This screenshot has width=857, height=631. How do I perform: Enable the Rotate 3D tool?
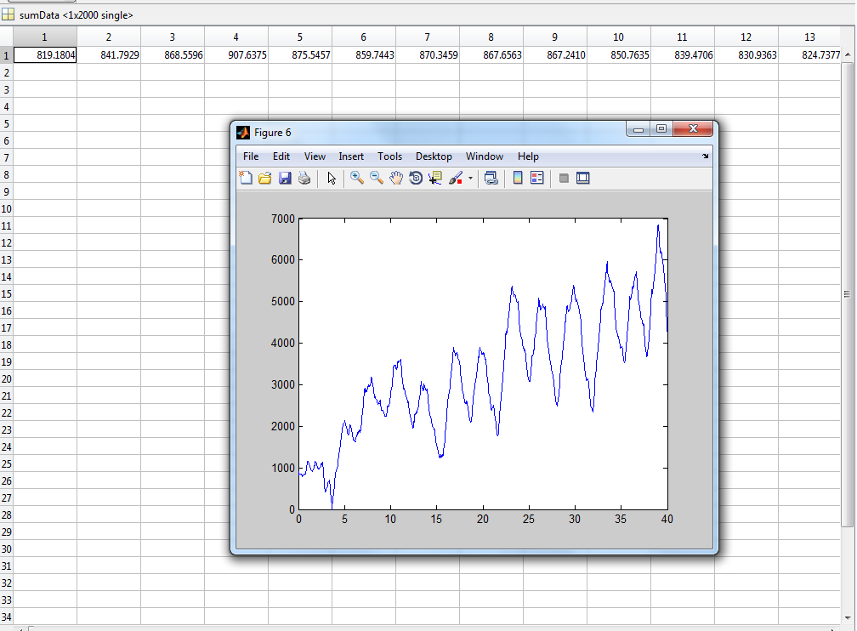coord(416,178)
